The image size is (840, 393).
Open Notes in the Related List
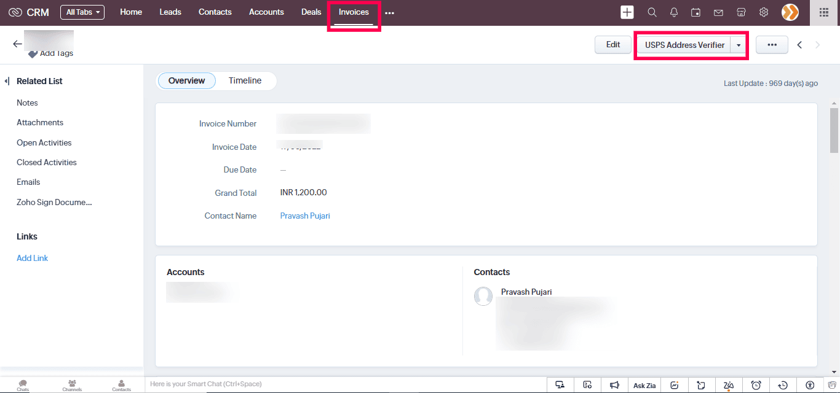(x=27, y=103)
